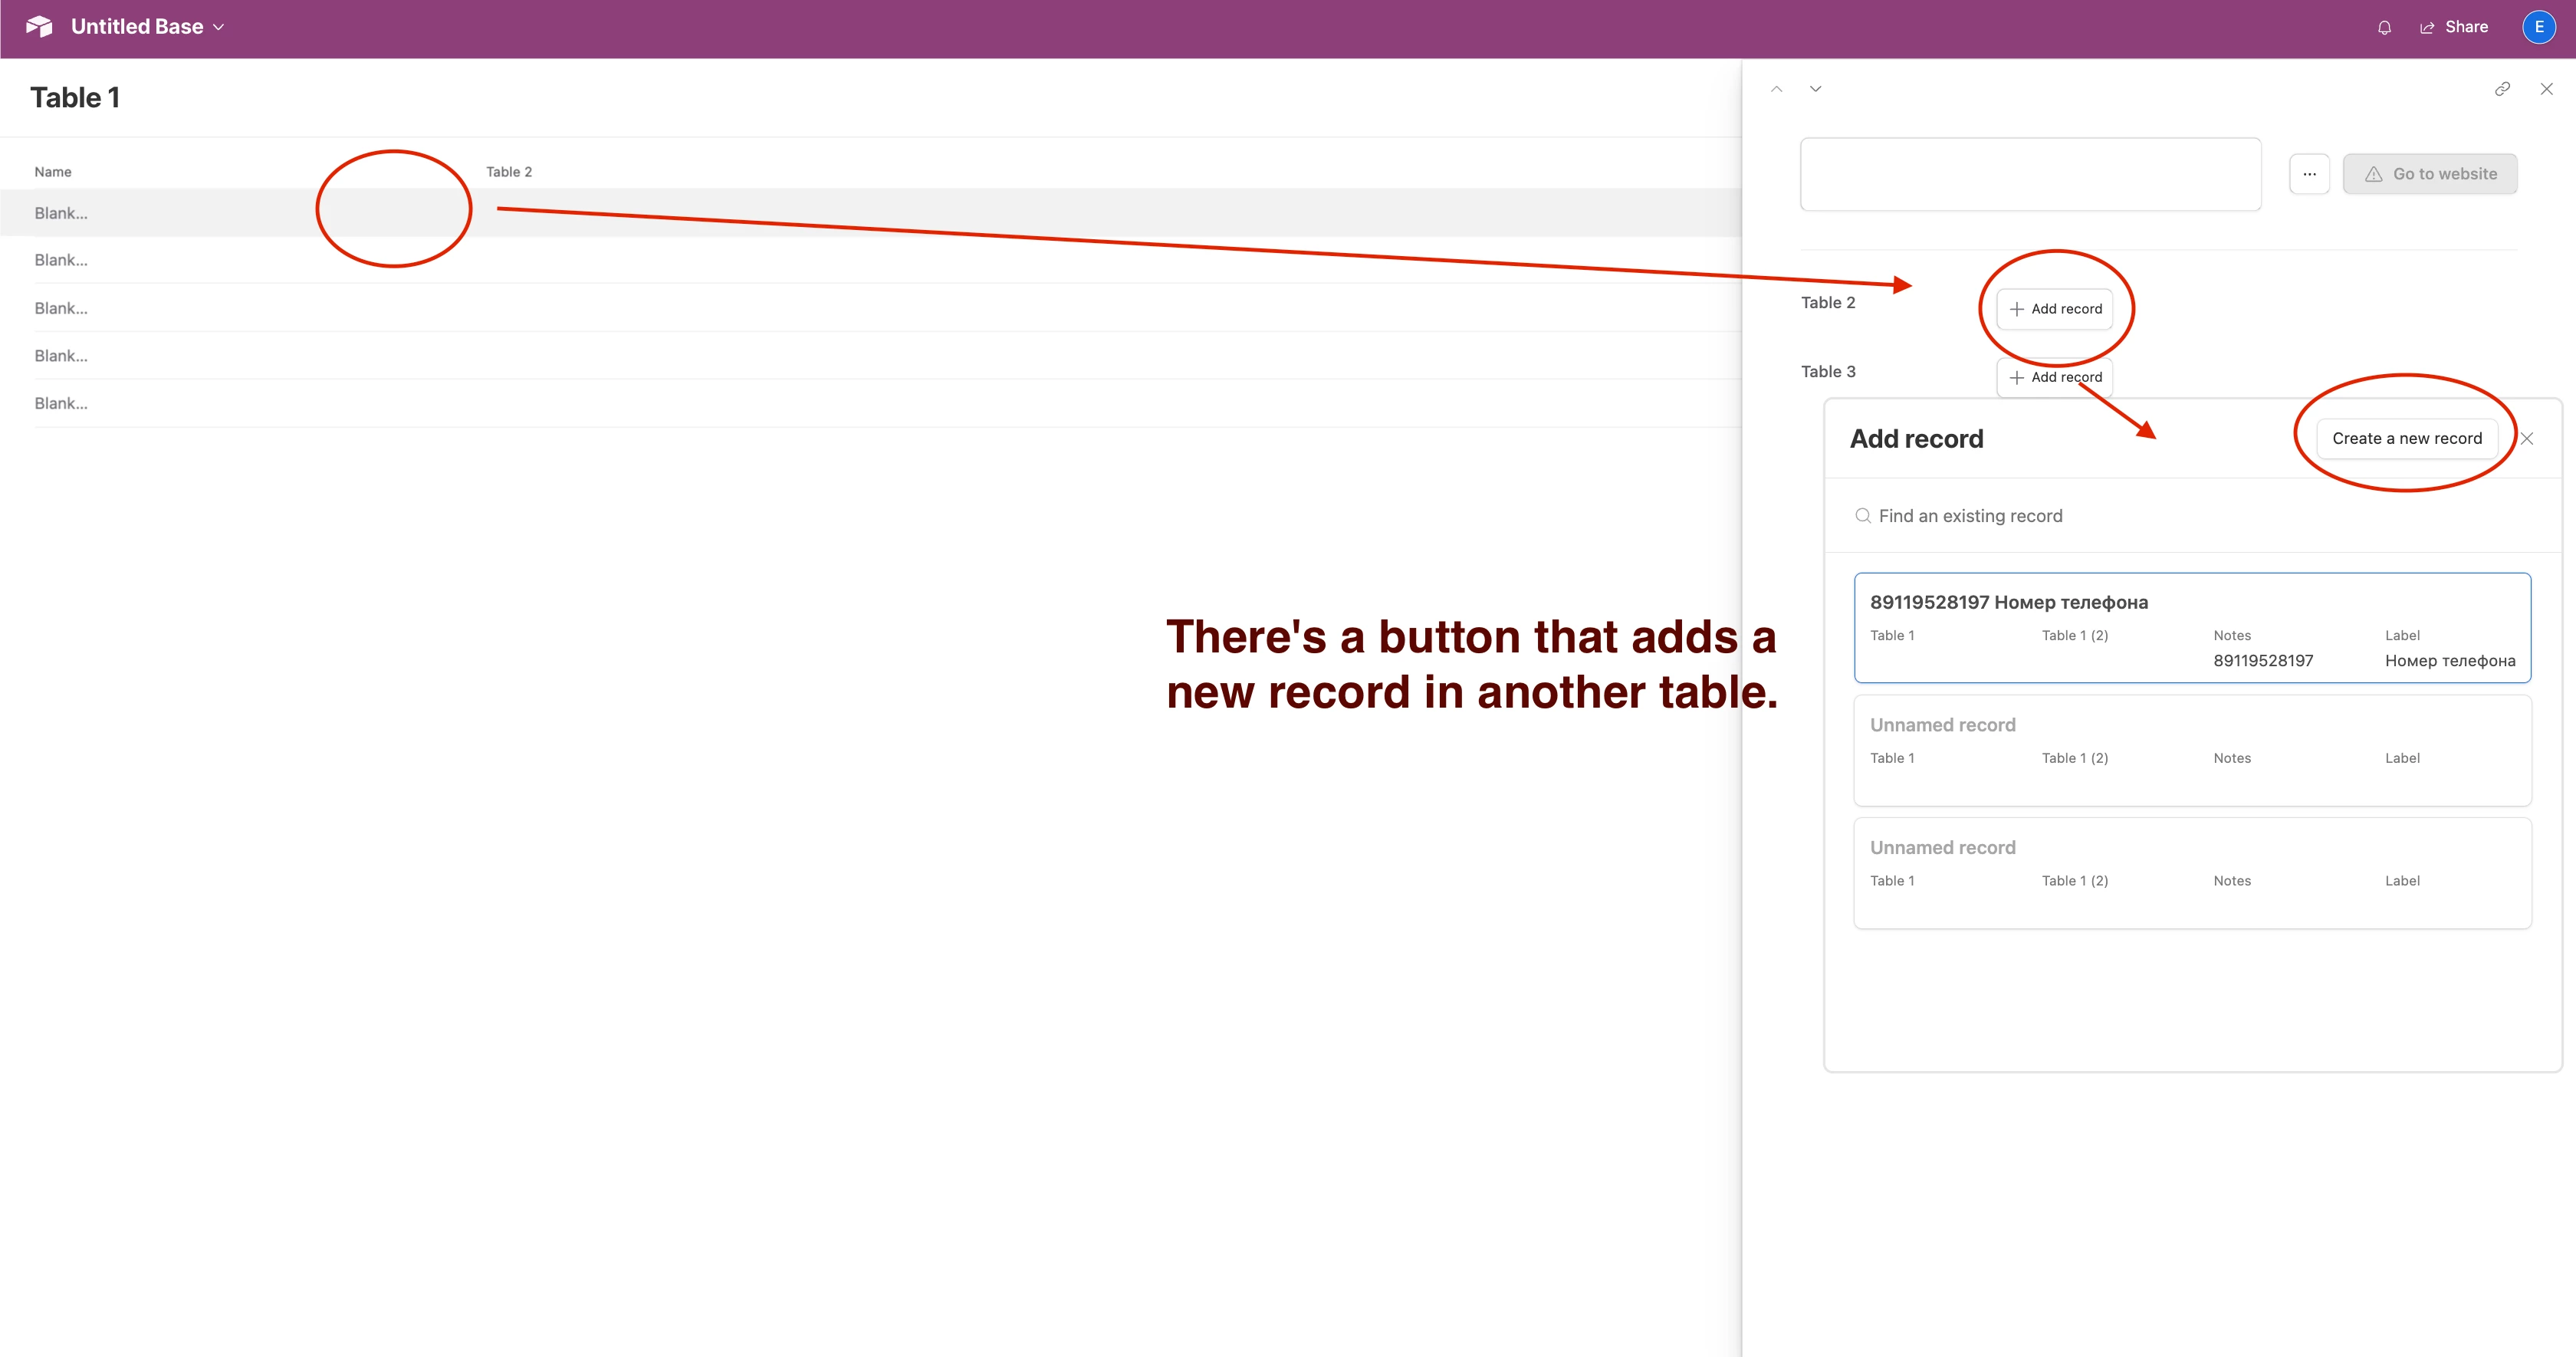Image resolution: width=2576 pixels, height=1357 pixels.
Task: Close the Add record picker panel
Action: click(2527, 439)
